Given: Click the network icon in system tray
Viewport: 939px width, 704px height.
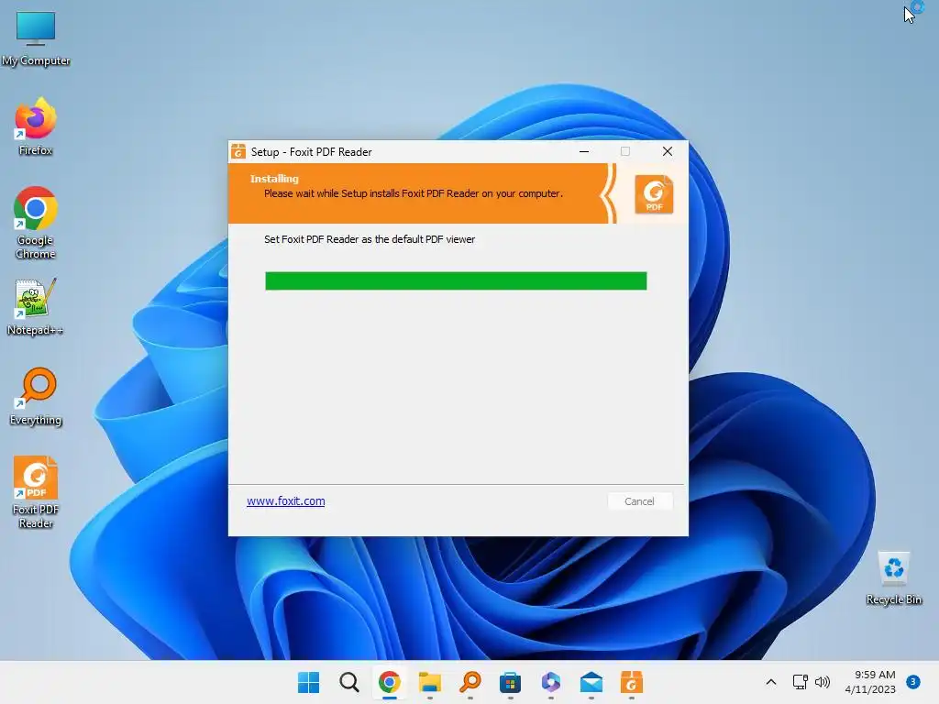Looking at the screenshot, I should [x=800, y=682].
